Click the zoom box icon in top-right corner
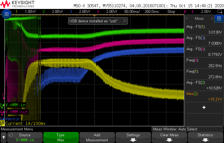Viewport: 224px width, 143px height. pos(220,11)
